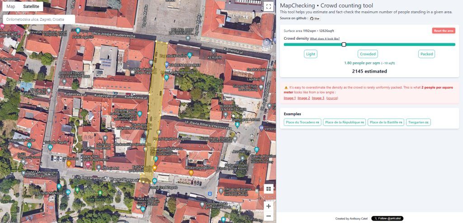Viewport: 463px width, 223px height.
Task: Click Follow @antcatel button
Action: tap(387, 218)
